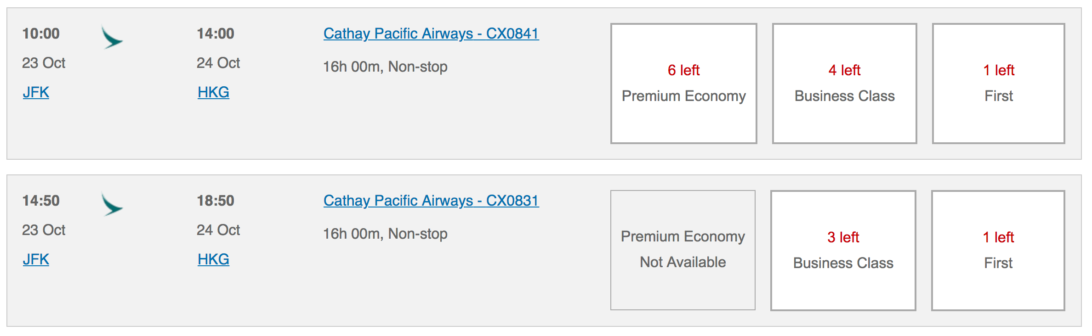Click the 10:00 departure time text
This screenshot has width=1092, height=336.
(41, 34)
